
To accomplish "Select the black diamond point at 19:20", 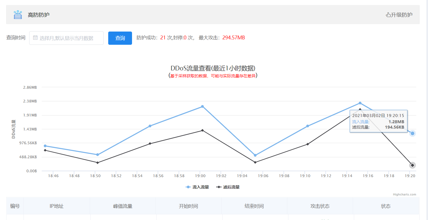I will pyautogui.click(x=412, y=165).
